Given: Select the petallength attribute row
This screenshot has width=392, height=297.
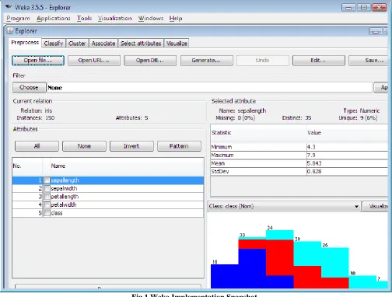Looking at the screenshot, I should tap(108, 197).
